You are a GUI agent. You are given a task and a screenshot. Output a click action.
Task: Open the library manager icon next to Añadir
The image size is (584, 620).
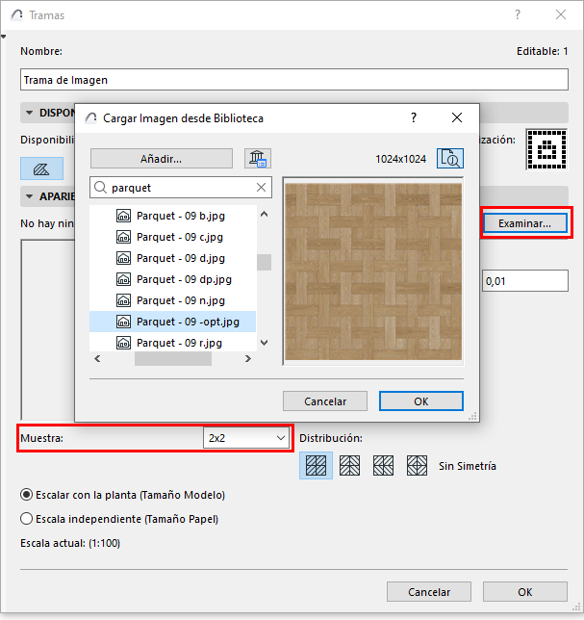(258, 159)
